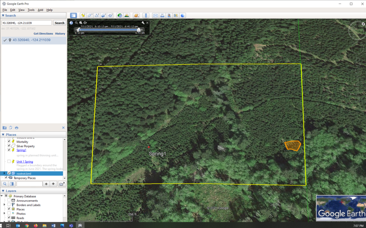The height and width of the screenshot is (228, 366).
Task: Save search results to My Places folder icon
Action: [4, 128]
